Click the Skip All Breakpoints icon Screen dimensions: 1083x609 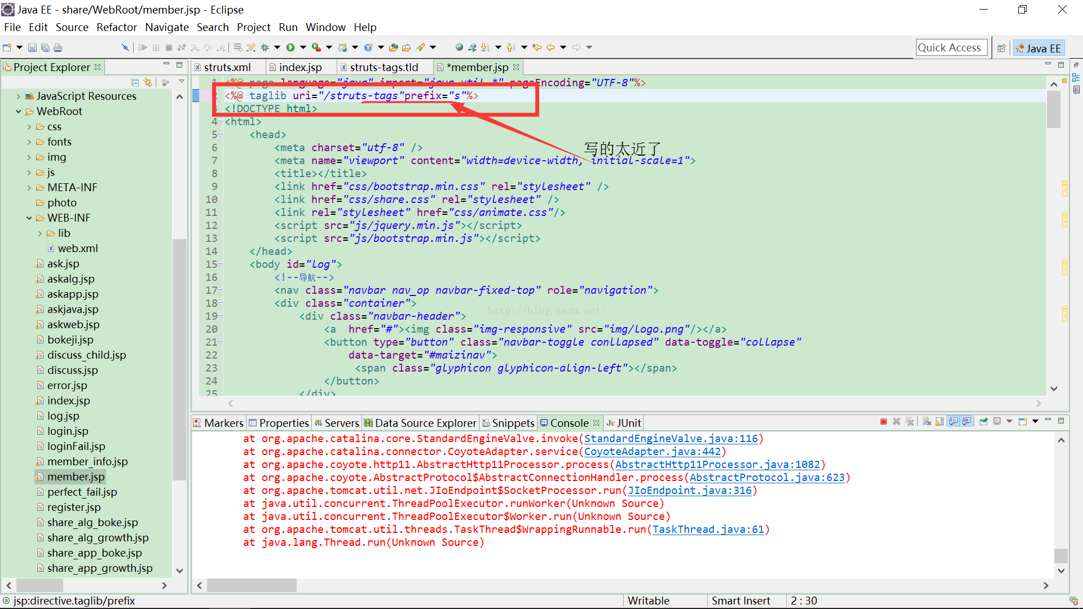coord(125,47)
